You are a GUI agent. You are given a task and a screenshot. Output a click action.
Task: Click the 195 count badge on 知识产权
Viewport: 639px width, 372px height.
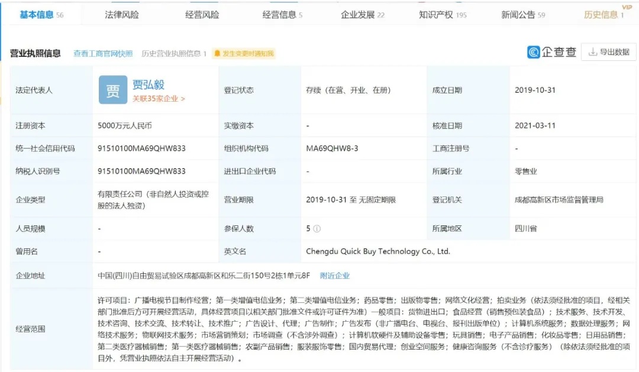[x=461, y=13]
